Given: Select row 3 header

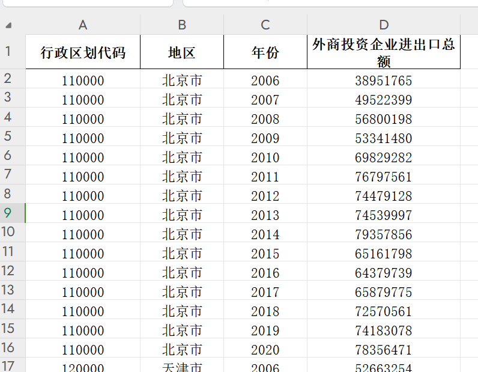Looking at the screenshot, I should pyautogui.click(x=13, y=97).
